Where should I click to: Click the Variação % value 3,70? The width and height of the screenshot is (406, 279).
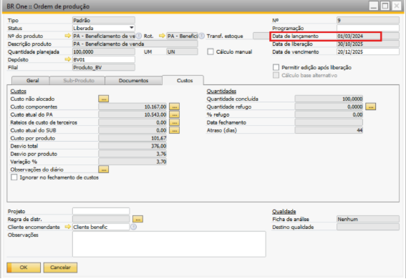pyautogui.click(x=132, y=162)
